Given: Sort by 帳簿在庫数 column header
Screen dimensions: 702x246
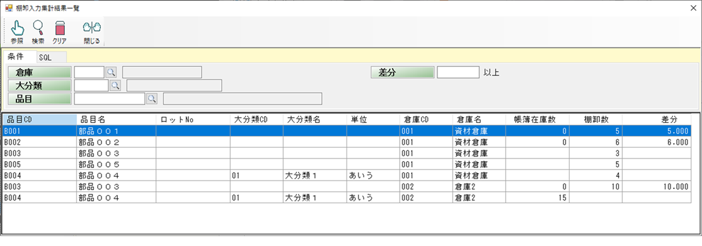Looking at the screenshot, I should point(538,120).
